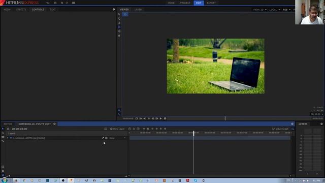The height and width of the screenshot is (183, 325).
Task: Open the RGB channels dropdown
Action: tap(286, 10)
